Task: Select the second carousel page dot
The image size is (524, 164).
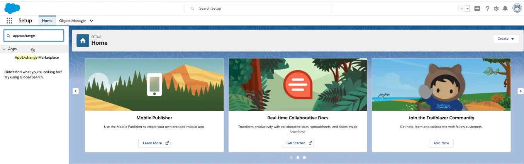Action: (298, 157)
